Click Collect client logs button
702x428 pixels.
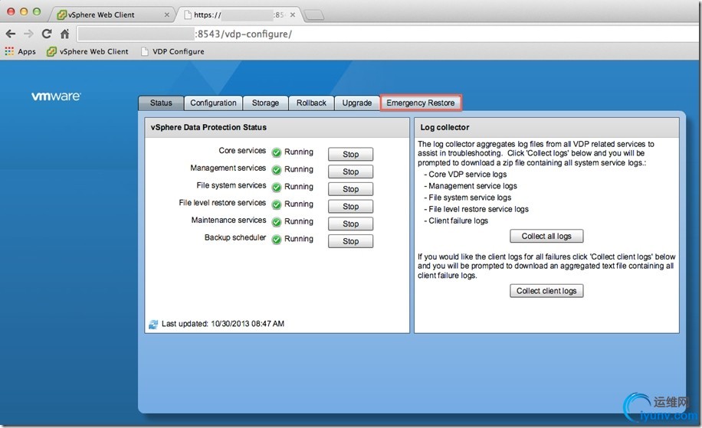pyautogui.click(x=546, y=291)
